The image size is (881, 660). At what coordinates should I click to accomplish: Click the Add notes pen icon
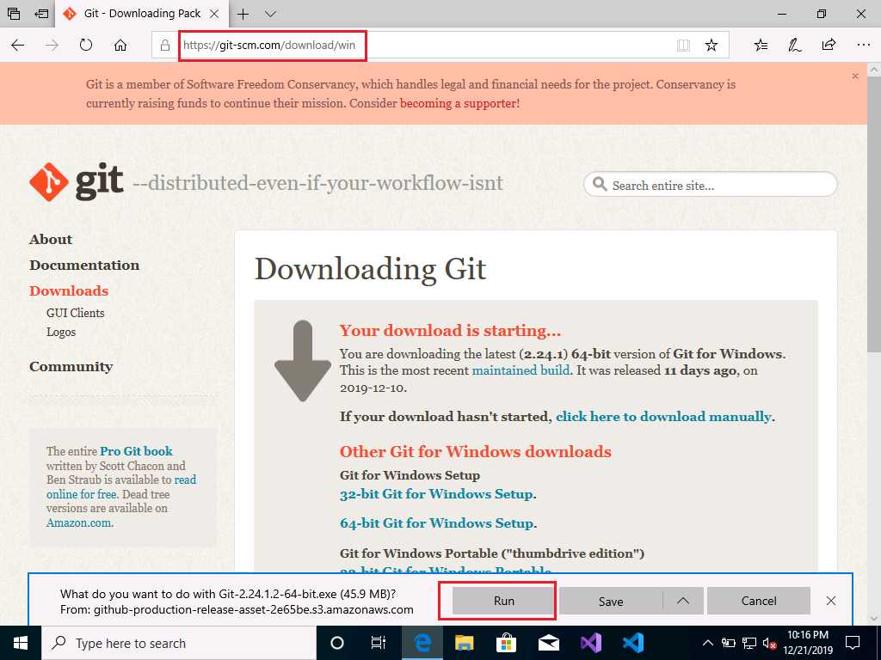point(794,45)
